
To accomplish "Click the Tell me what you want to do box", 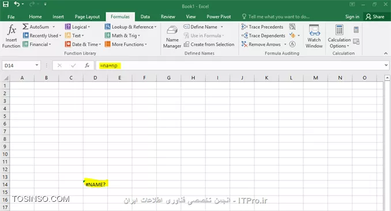I will tap(276, 17).
